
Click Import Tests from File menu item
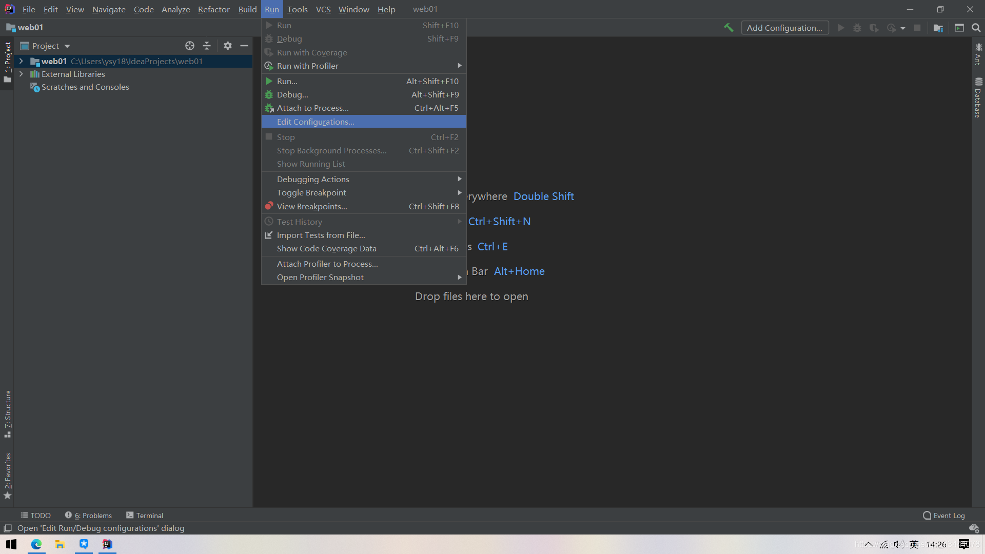(x=321, y=235)
